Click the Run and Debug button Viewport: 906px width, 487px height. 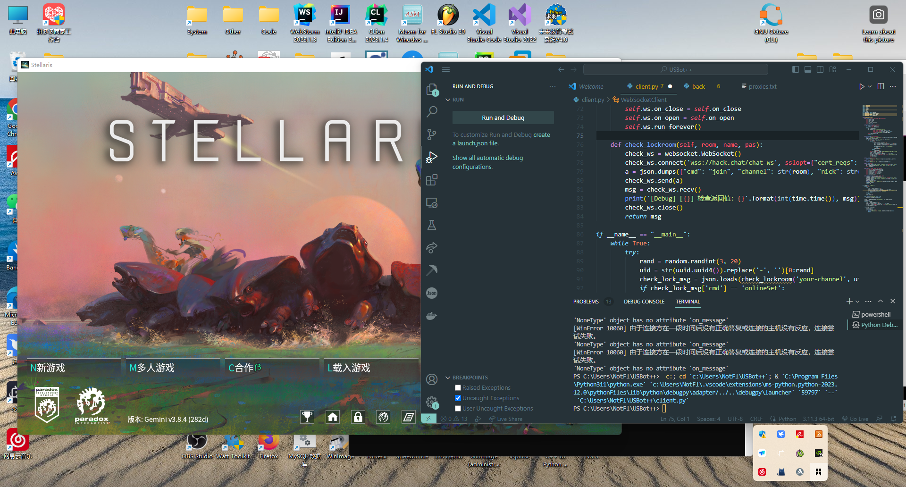coord(503,118)
